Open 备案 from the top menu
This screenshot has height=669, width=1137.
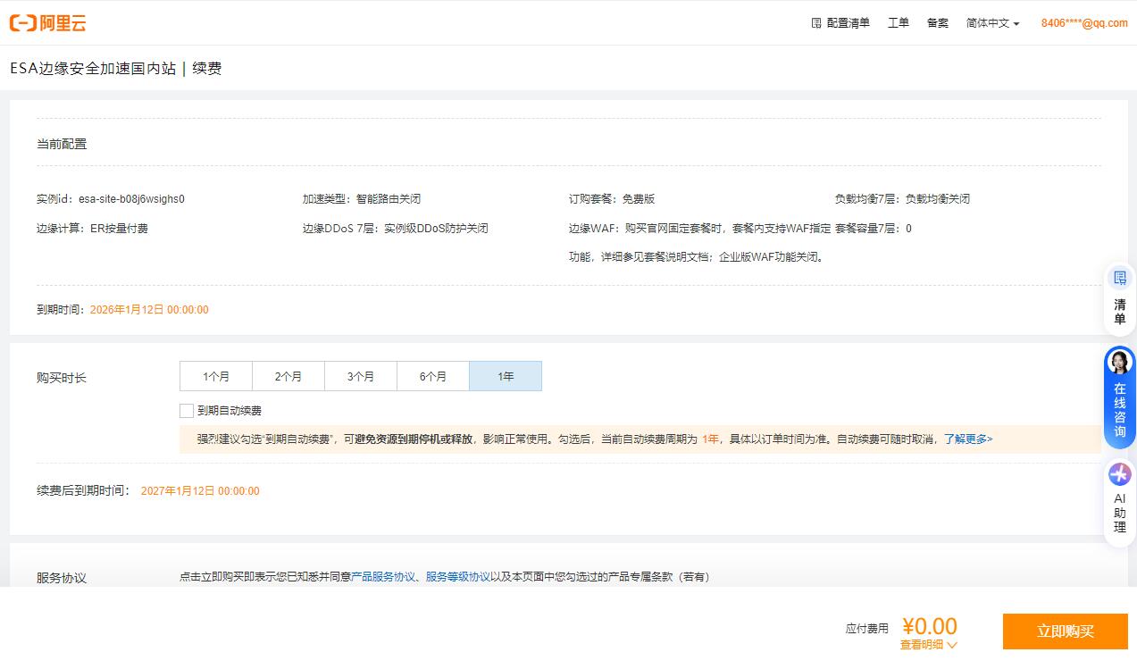[937, 23]
